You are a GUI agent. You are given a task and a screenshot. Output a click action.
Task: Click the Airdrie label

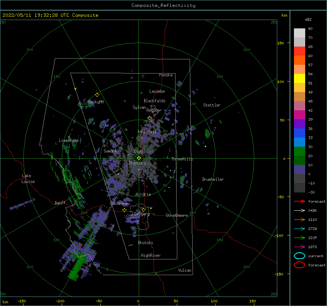[x=143, y=194]
